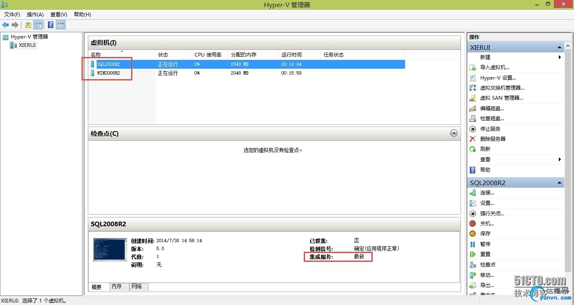Collapse the XIERUI actions section arrow
Viewport: 574px width, 305px height.
[559, 47]
